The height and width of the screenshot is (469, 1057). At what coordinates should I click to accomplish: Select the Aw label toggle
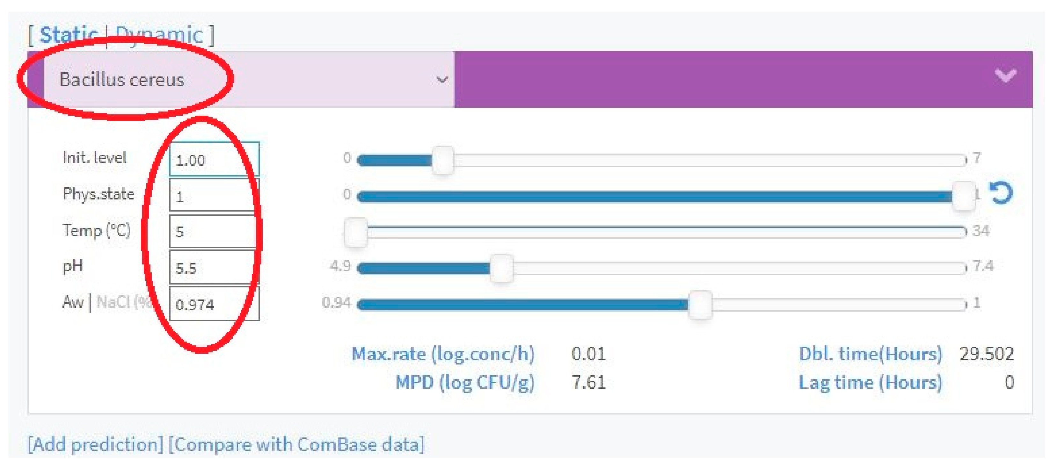[73, 303]
